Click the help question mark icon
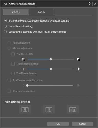This screenshot has height=128, width=98. [89, 4]
